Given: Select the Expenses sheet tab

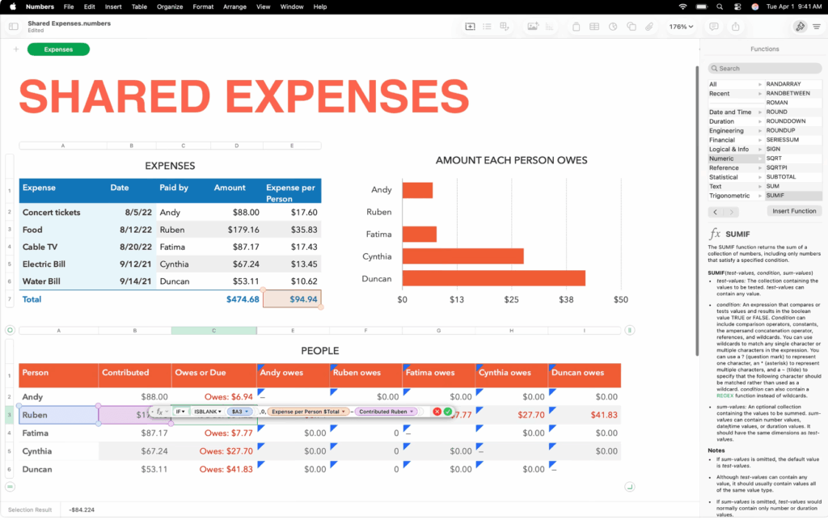Looking at the screenshot, I should pyautogui.click(x=57, y=49).
